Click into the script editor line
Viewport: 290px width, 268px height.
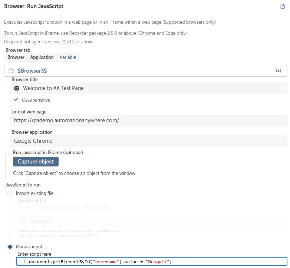[157, 262]
